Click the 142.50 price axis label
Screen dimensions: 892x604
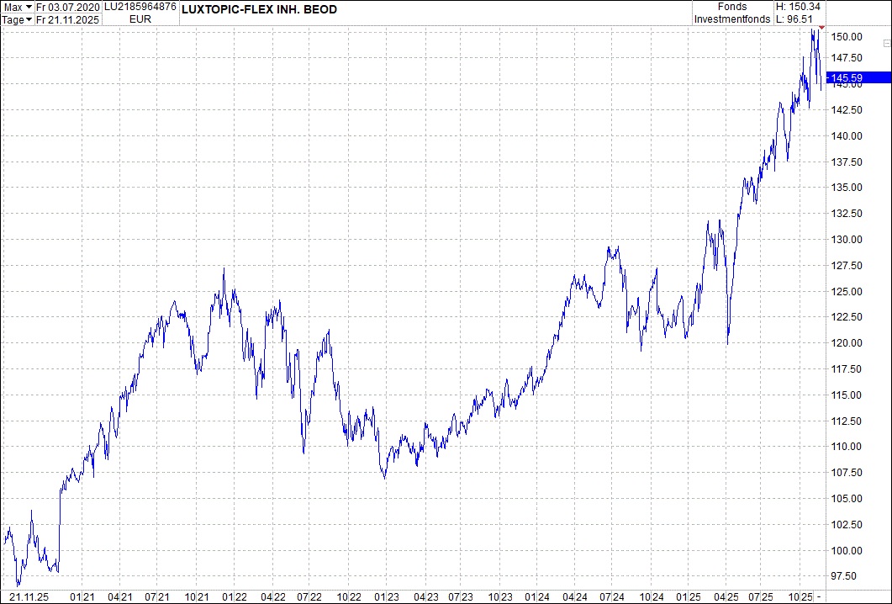coord(847,110)
